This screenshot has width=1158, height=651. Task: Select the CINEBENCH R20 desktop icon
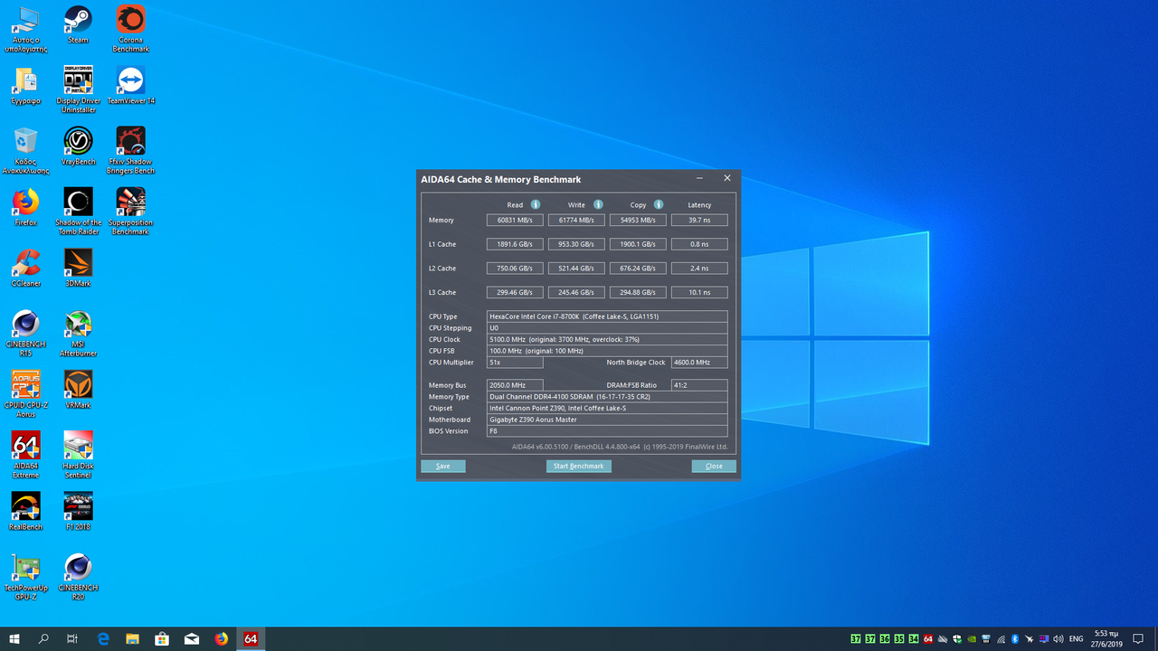tap(78, 577)
